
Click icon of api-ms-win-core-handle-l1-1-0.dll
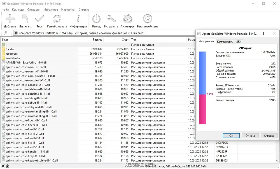[4, 151]
